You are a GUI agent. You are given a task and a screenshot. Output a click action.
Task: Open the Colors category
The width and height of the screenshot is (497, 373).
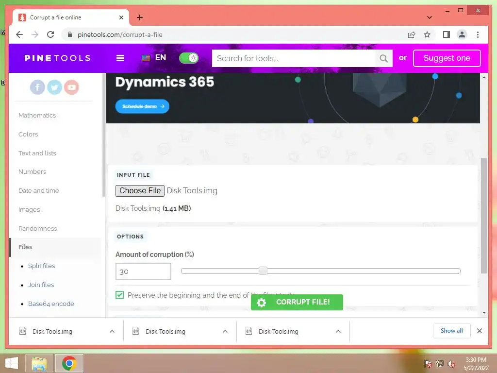point(28,134)
